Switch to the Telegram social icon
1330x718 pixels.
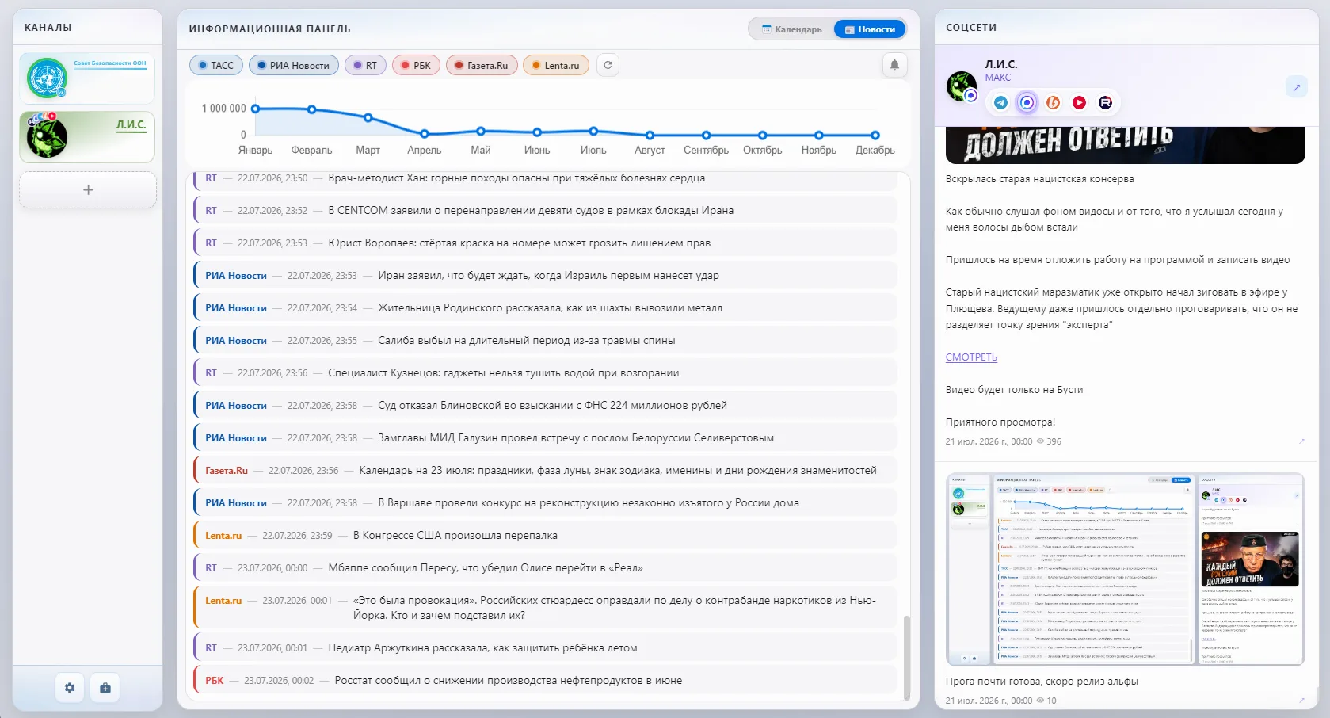(x=1001, y=102)
